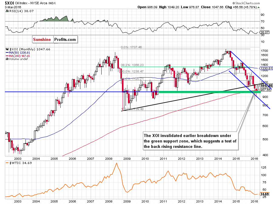This screenshot has width=273, height=204.
Task: Click the 0.0%: 1737.46 Fibonacci label
Action: click(x=131, y=47)
